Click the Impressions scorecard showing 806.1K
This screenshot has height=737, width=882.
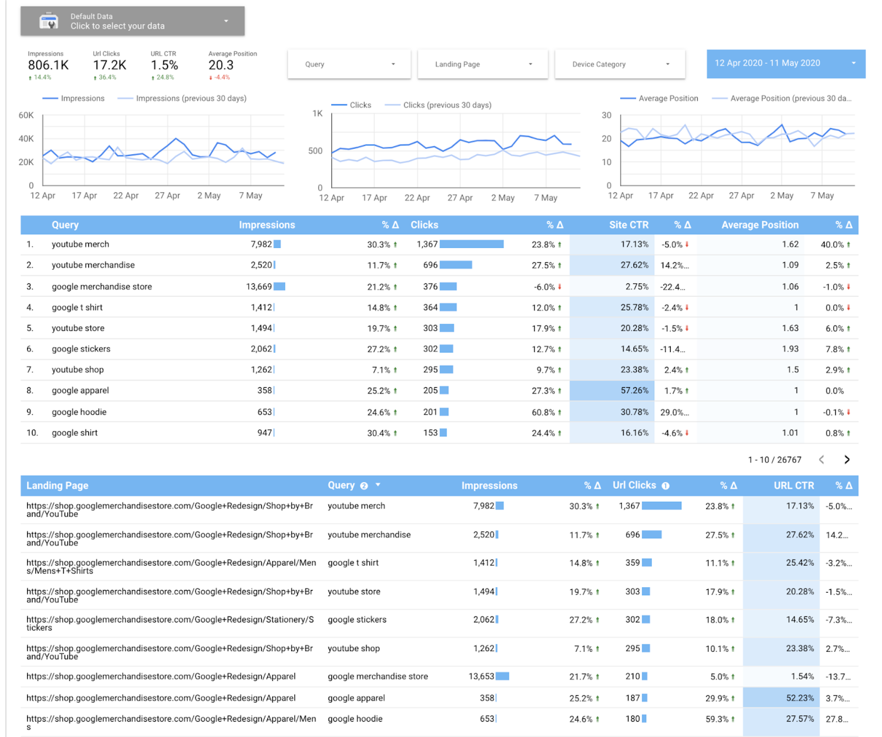tap(48, 66)
